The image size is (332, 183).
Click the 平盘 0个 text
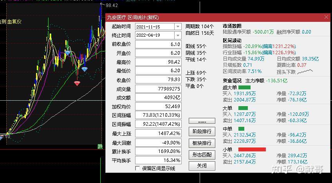pyautogui.click(x=195, y=86)
